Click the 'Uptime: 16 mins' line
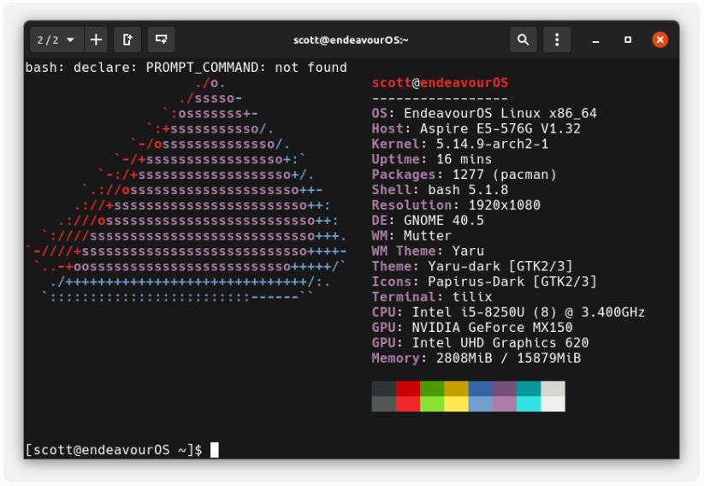Screen dimensions: 704x486 [432, 159]
